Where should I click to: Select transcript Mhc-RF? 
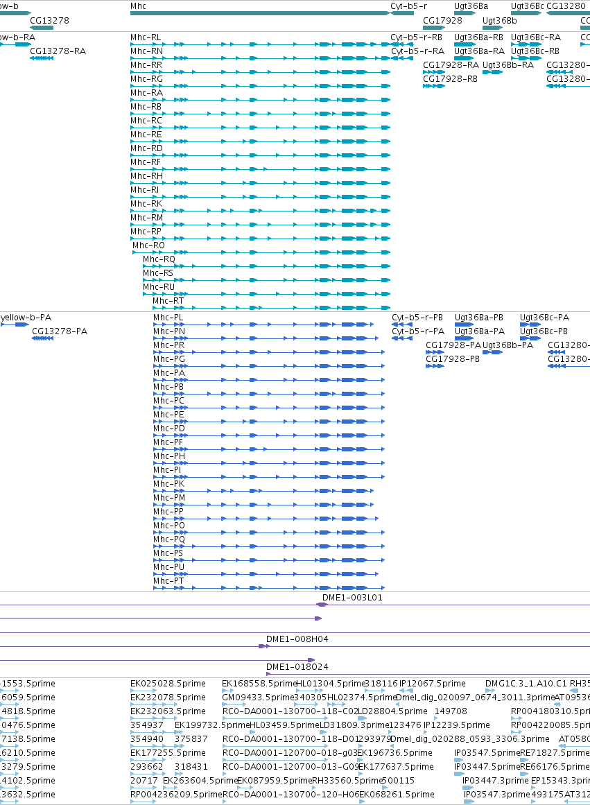coord(146,162)
